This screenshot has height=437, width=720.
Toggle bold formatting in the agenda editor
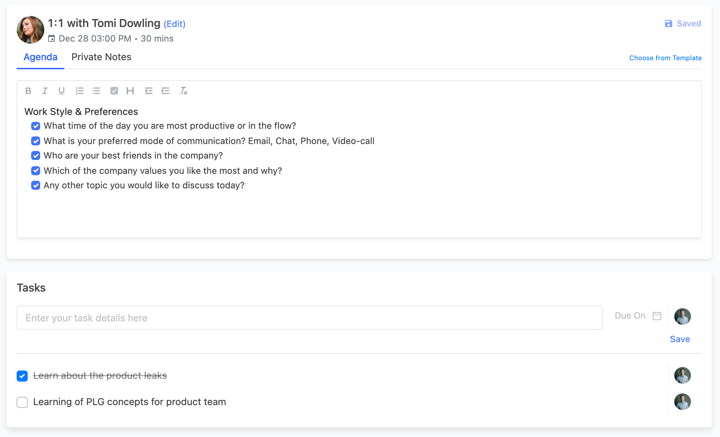(28, 91)
